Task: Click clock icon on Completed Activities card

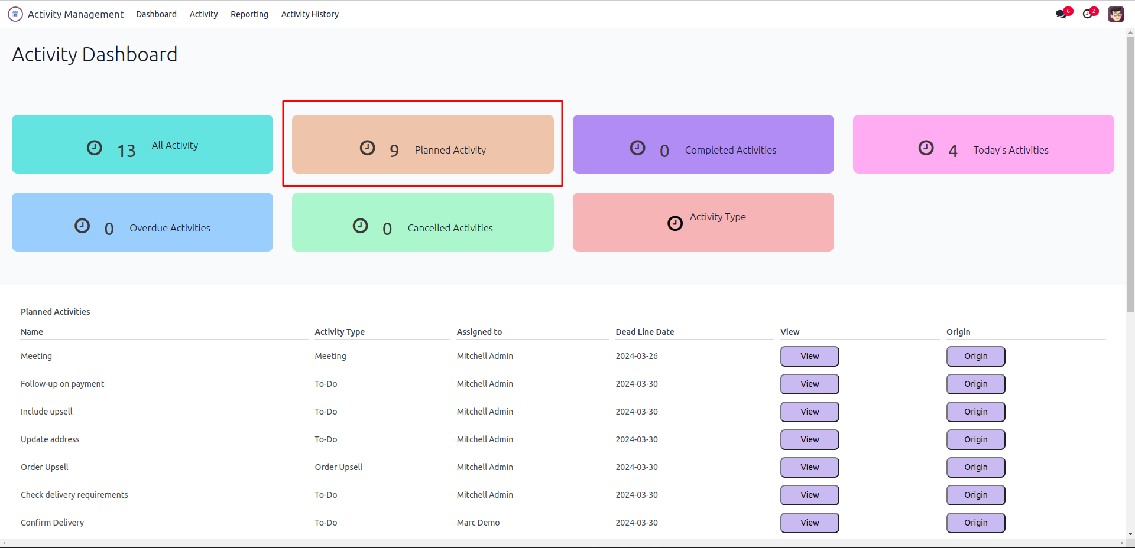Action: (x=637, y=148)
